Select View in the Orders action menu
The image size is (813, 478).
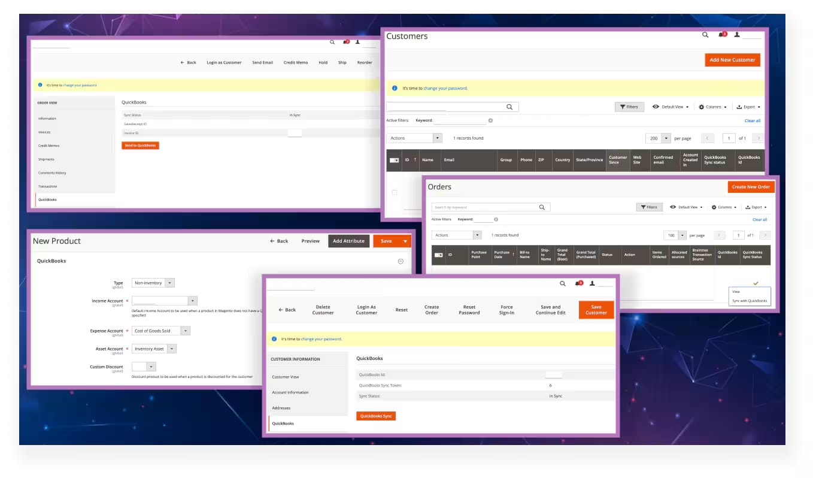tap(736, 292)
